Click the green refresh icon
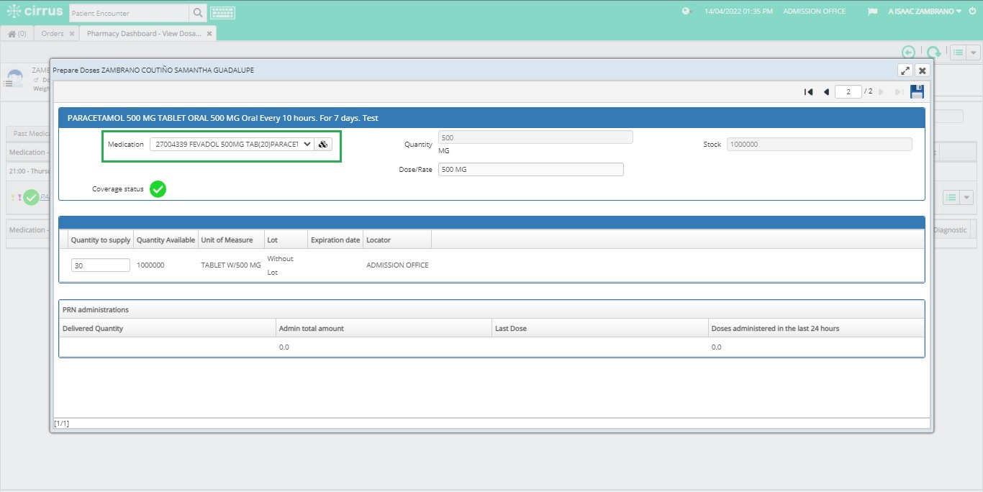983x492 pixels. [x=933, y=52]
